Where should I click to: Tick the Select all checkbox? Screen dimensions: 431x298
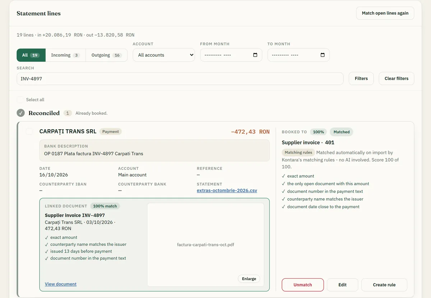[20, 100]
